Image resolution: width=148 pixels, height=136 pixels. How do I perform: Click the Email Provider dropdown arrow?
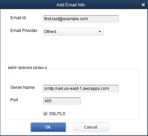coord(100,32)
